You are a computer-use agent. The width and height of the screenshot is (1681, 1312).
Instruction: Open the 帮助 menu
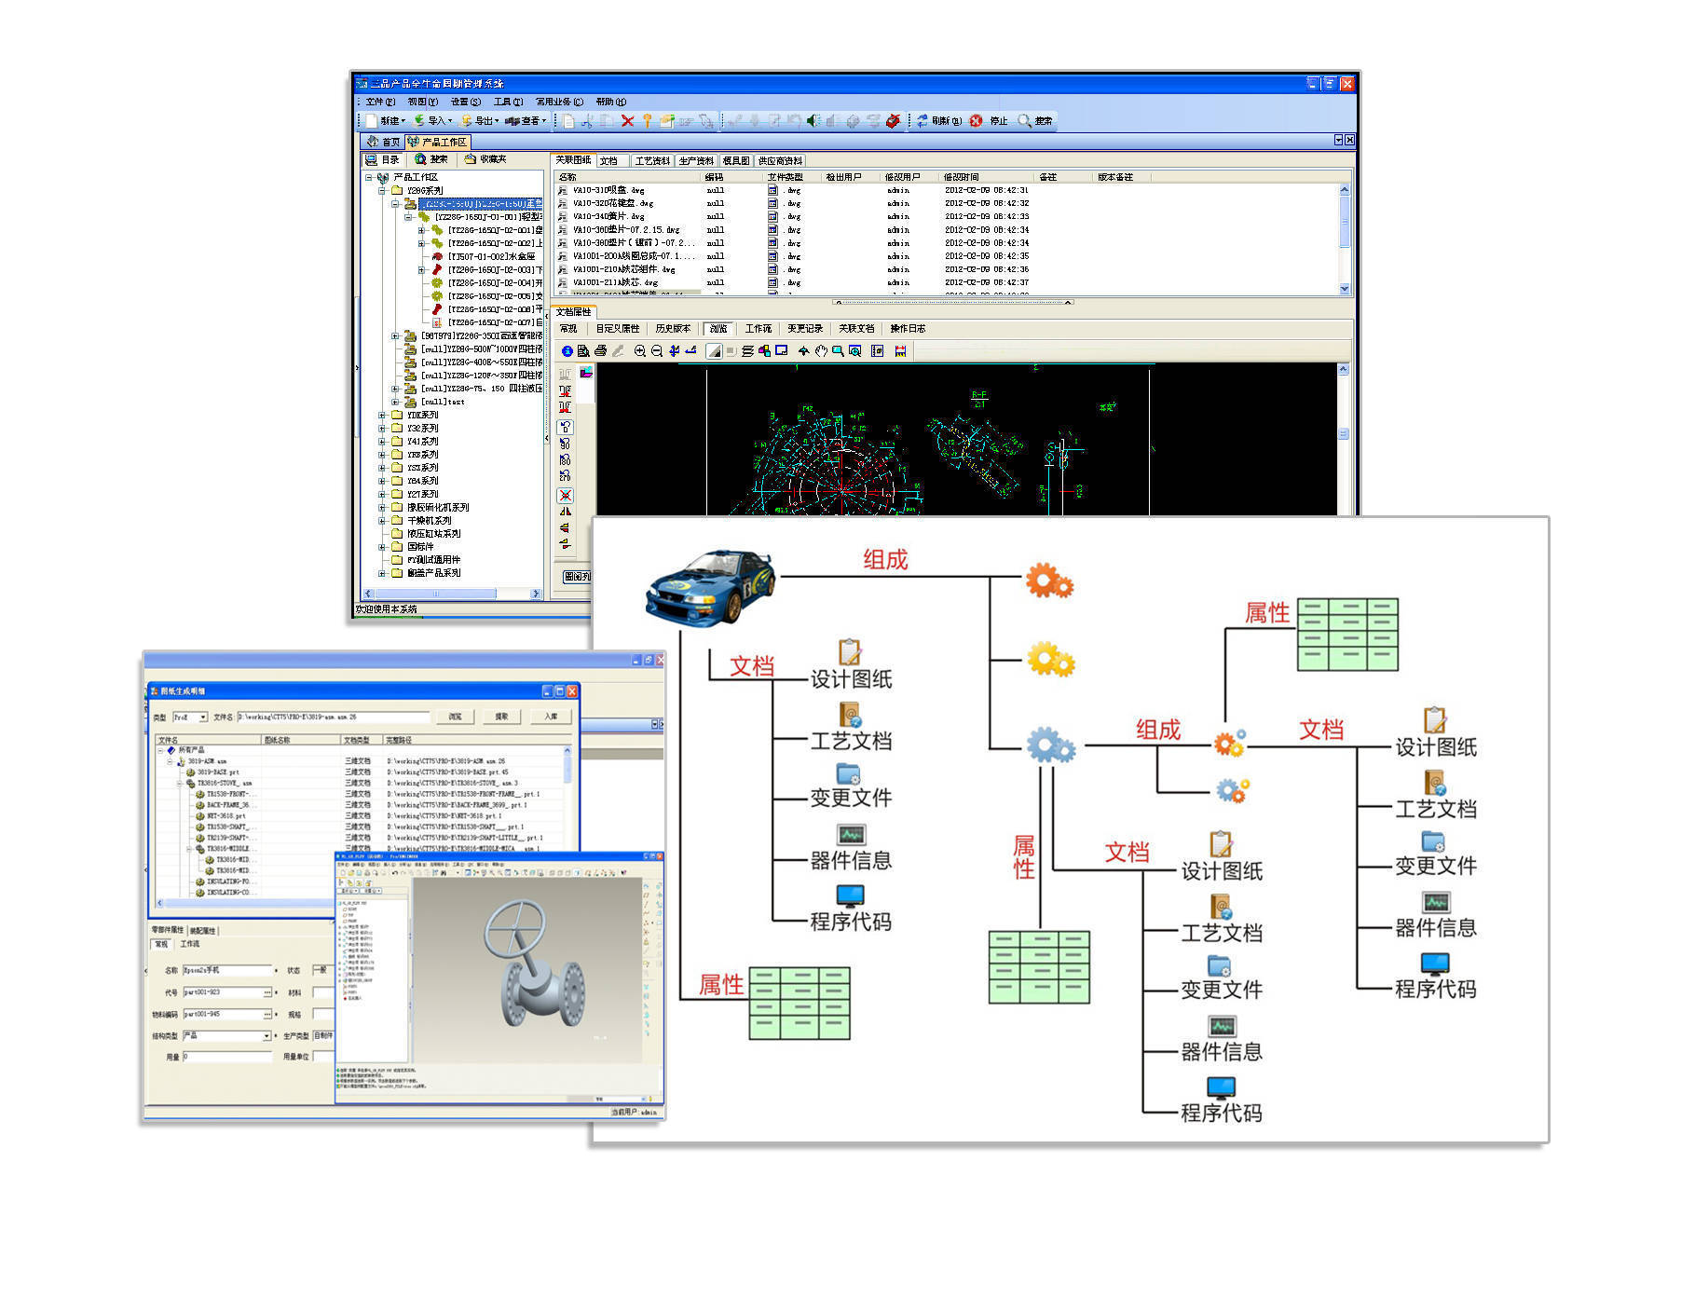coord(610,102)
